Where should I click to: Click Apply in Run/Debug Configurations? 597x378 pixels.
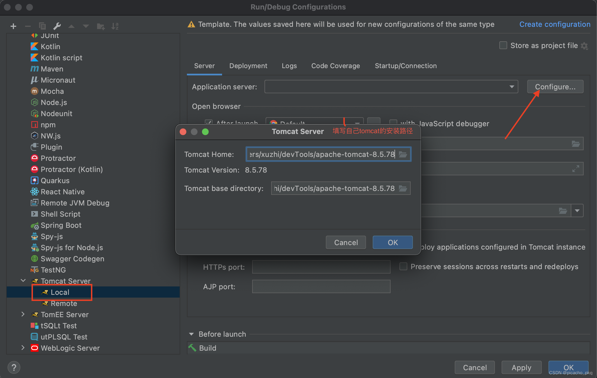(x=521, y=367)
